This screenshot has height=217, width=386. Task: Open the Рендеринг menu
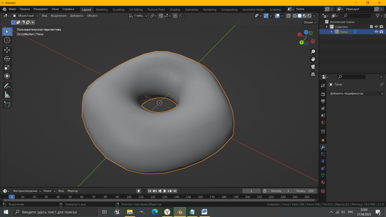pos(41,9)
